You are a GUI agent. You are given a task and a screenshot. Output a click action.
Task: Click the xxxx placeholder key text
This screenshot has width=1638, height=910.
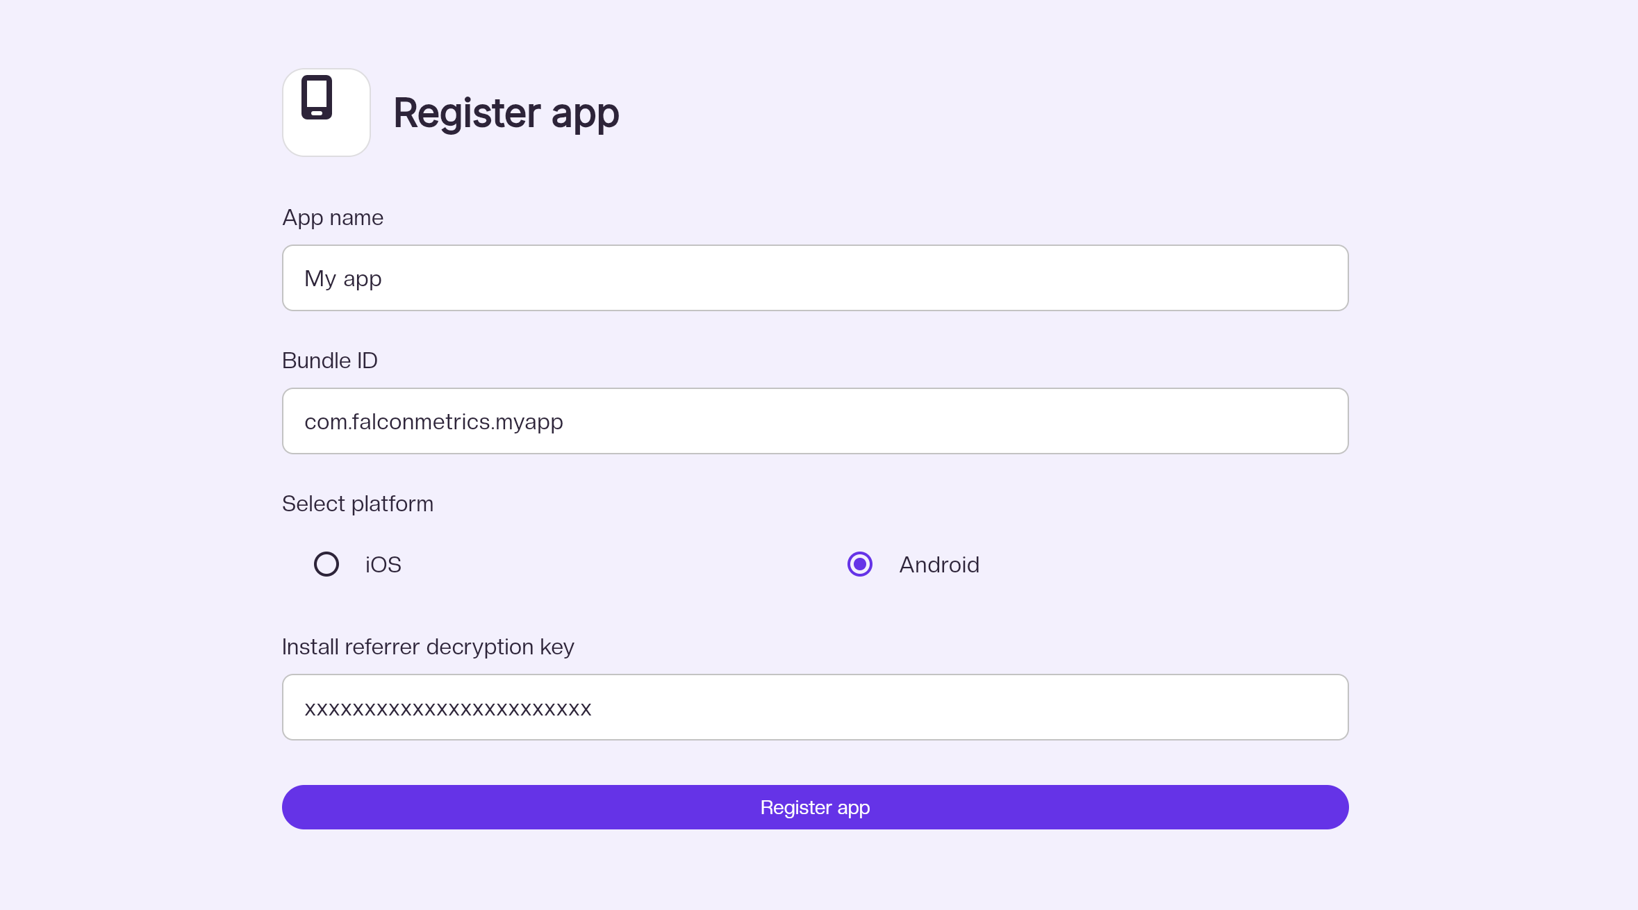tap(448, 709)
